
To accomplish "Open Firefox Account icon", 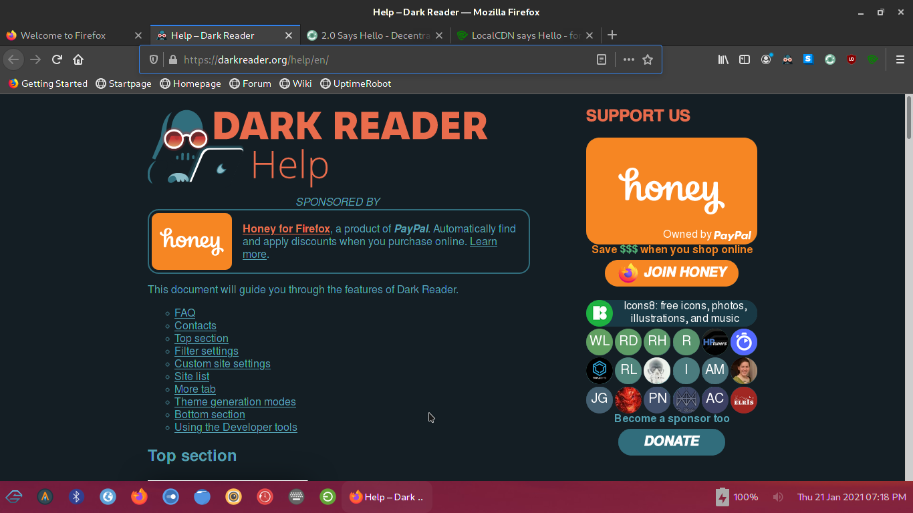I will 766,59.
